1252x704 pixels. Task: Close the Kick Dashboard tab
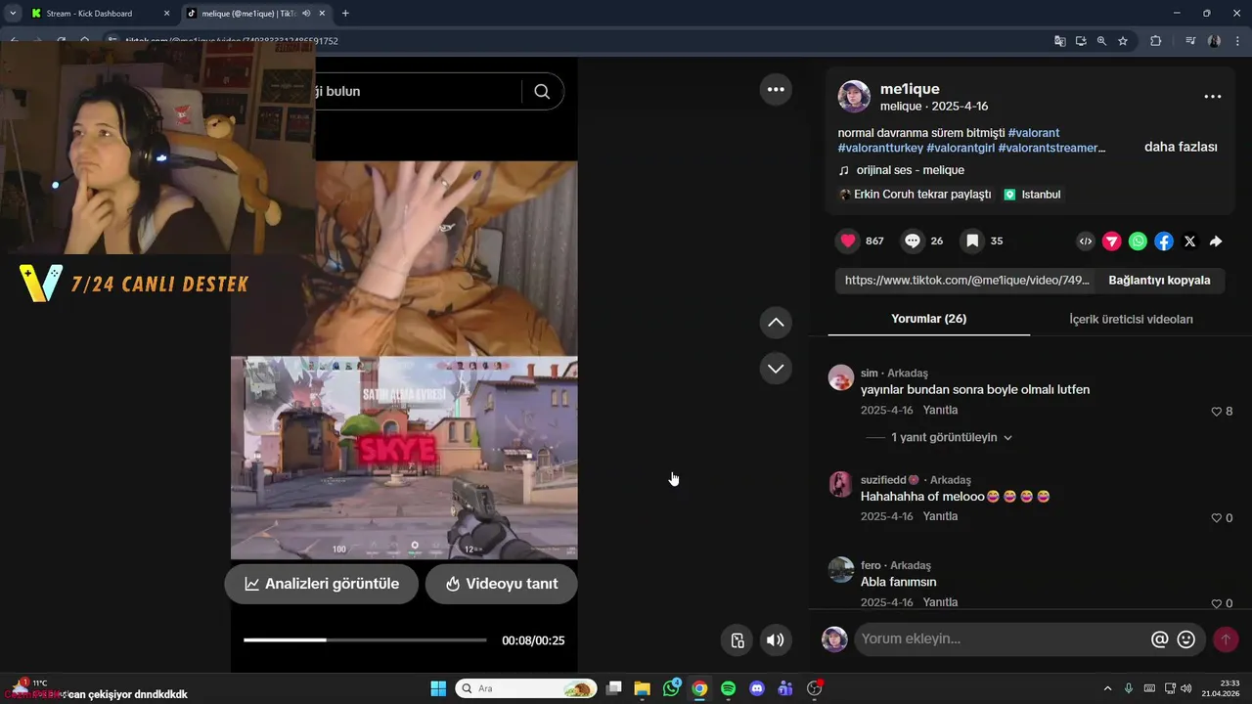click(165, 14)
